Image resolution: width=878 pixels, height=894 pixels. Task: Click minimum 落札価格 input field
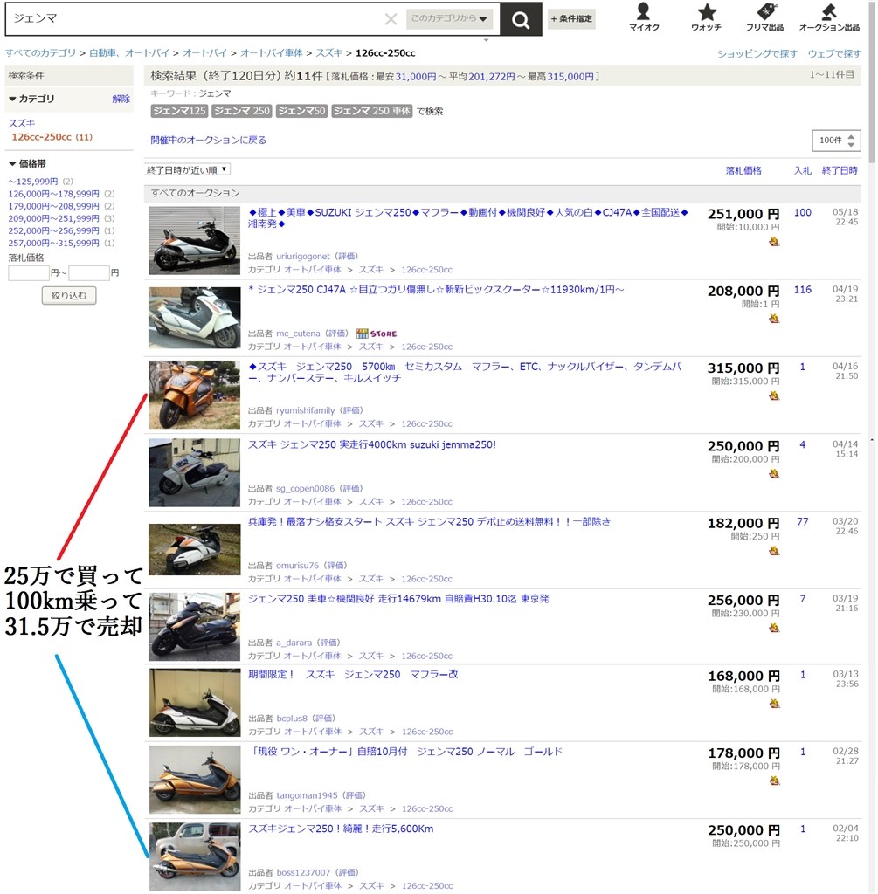[29, 273]
